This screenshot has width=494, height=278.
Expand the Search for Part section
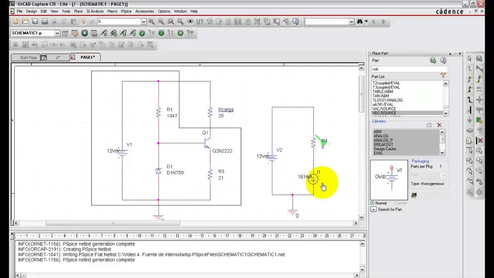(x=374, y=209)
